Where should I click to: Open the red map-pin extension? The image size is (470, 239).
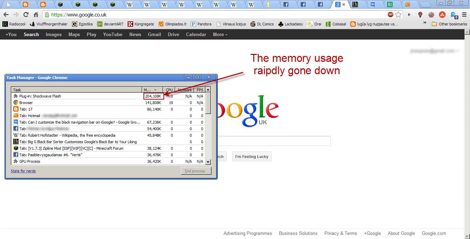click(420, 15)
